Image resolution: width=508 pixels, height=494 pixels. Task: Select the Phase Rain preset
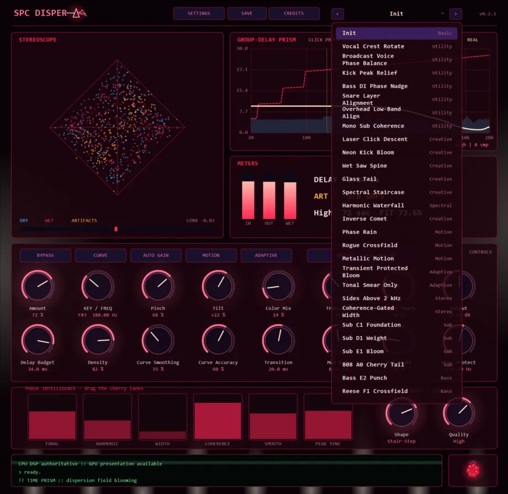point(396,232)
